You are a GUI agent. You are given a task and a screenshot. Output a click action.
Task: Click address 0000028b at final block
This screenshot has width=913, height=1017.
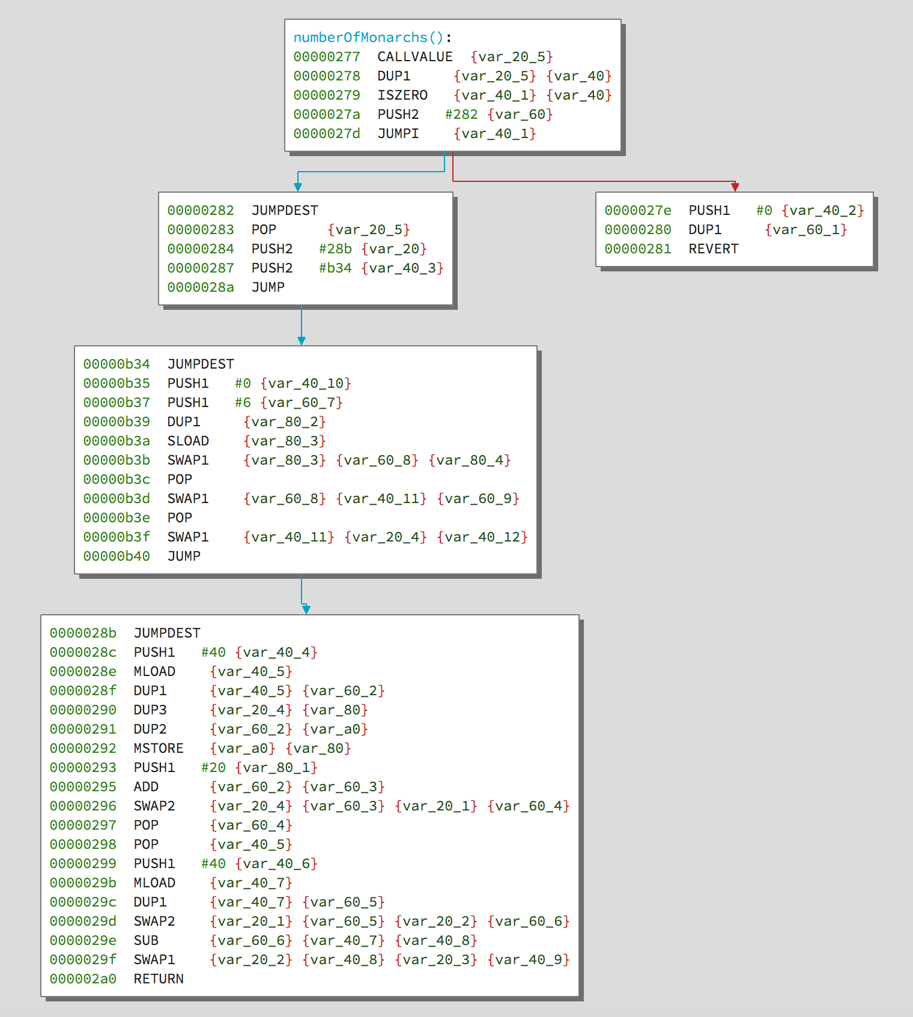[x=82, y=633]
